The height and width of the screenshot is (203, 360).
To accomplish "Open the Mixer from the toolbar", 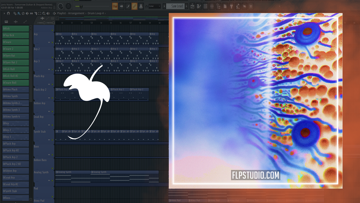I will pos(212,6).
